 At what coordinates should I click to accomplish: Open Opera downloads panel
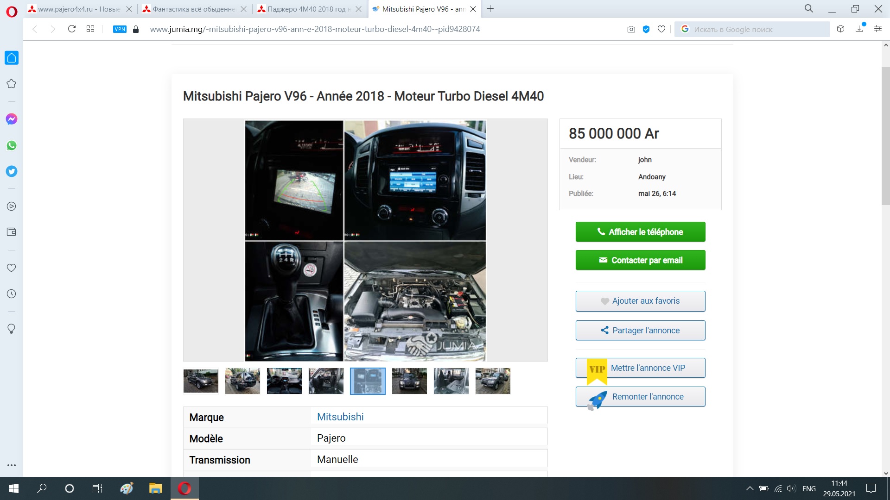coord(859,29)
